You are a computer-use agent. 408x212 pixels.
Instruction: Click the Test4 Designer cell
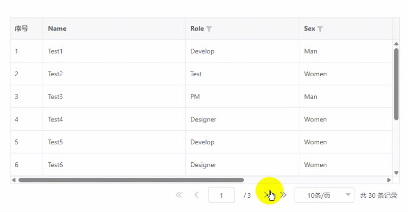[x=203, y=119]
